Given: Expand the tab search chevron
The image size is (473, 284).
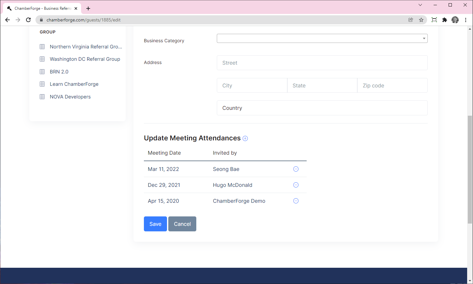Looking at the screenshot, I should point(420,5).
